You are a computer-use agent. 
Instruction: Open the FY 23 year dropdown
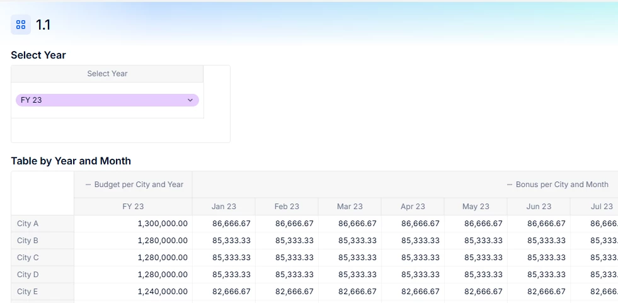click(x=190, y=100)
